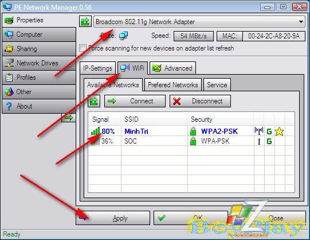
Task: Select the network state monitor icon
Action: pyautogui.click(x=124, y=36)
